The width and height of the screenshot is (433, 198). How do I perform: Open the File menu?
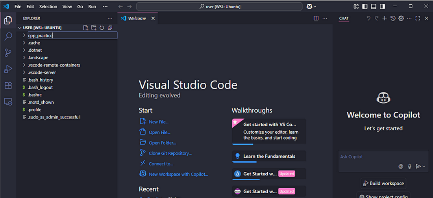18,6
